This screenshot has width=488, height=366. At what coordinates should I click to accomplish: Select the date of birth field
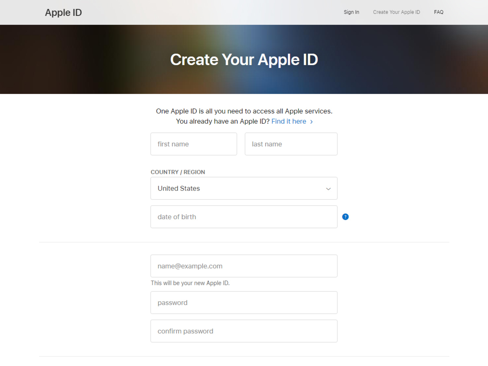pyautogui.click(x=244, y=217)
